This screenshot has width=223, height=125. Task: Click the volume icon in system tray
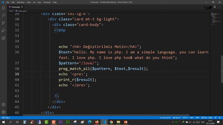point(190,122)
